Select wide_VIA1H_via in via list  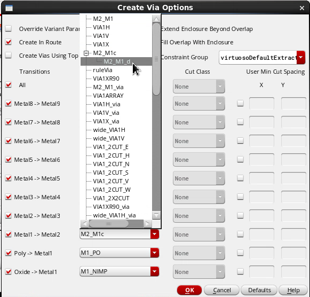coord(114,215)
